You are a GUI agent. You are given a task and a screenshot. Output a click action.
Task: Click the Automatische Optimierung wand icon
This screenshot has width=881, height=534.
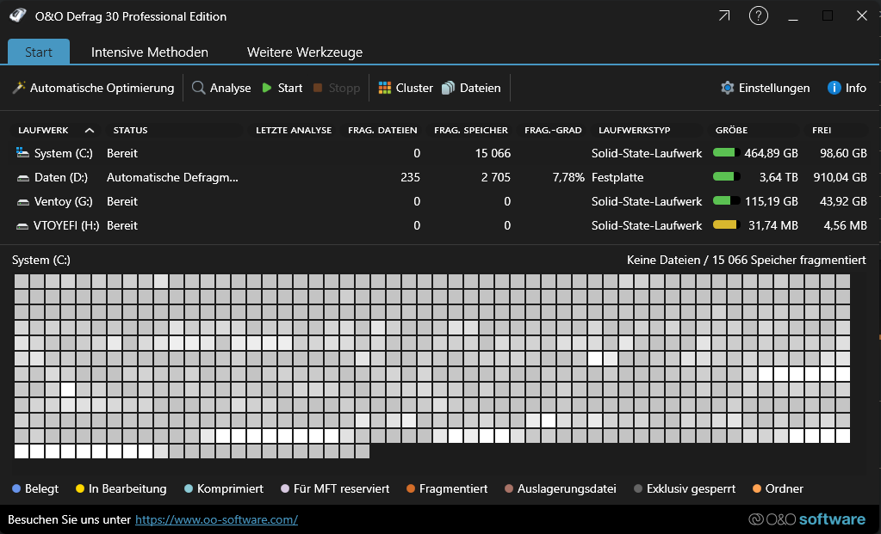click(x=19, y=88)
